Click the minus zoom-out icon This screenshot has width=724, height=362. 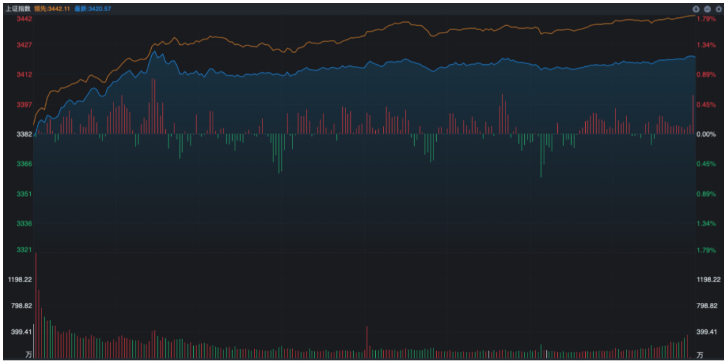click(x=707, y=9)
